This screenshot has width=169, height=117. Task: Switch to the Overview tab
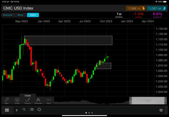pos(8,15)
